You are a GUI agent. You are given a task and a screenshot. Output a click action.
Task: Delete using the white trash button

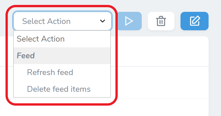[161, 21]
